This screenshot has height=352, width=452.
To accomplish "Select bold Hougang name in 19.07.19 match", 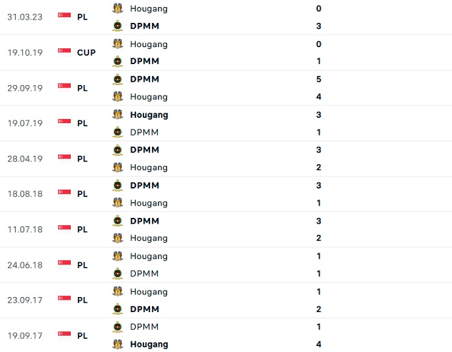I will click(149, 114).
